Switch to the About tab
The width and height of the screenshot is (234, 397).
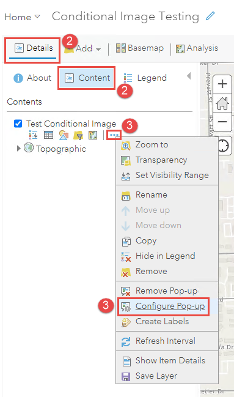point(32,78)
